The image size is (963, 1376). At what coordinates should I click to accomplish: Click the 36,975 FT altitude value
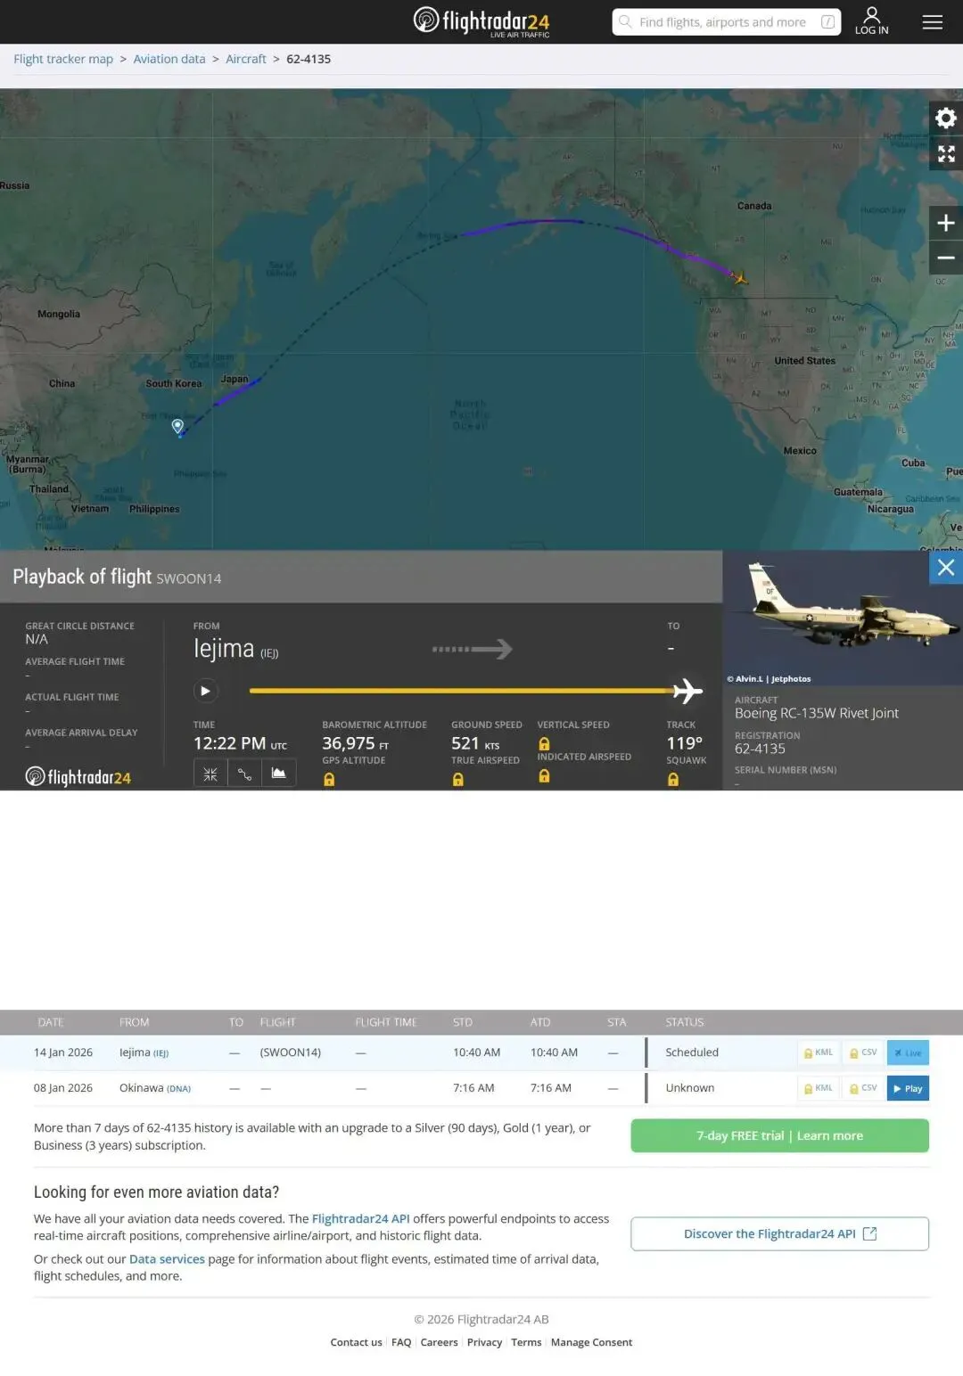(355, 743)
